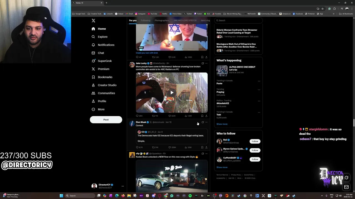
Task: Open Creator Studio in the sidebar
Action: coord(104,85)
